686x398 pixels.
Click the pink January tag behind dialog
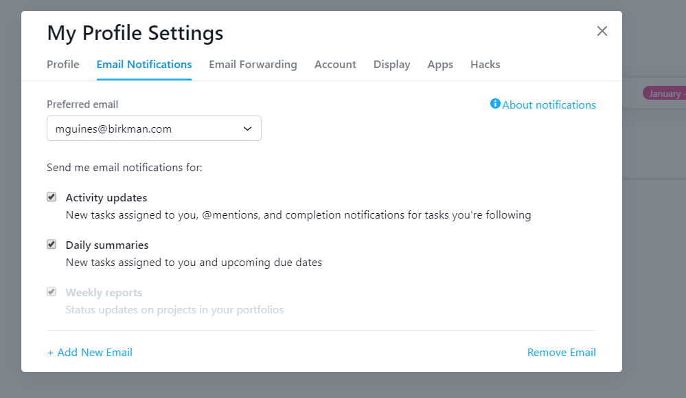[664, 93]
